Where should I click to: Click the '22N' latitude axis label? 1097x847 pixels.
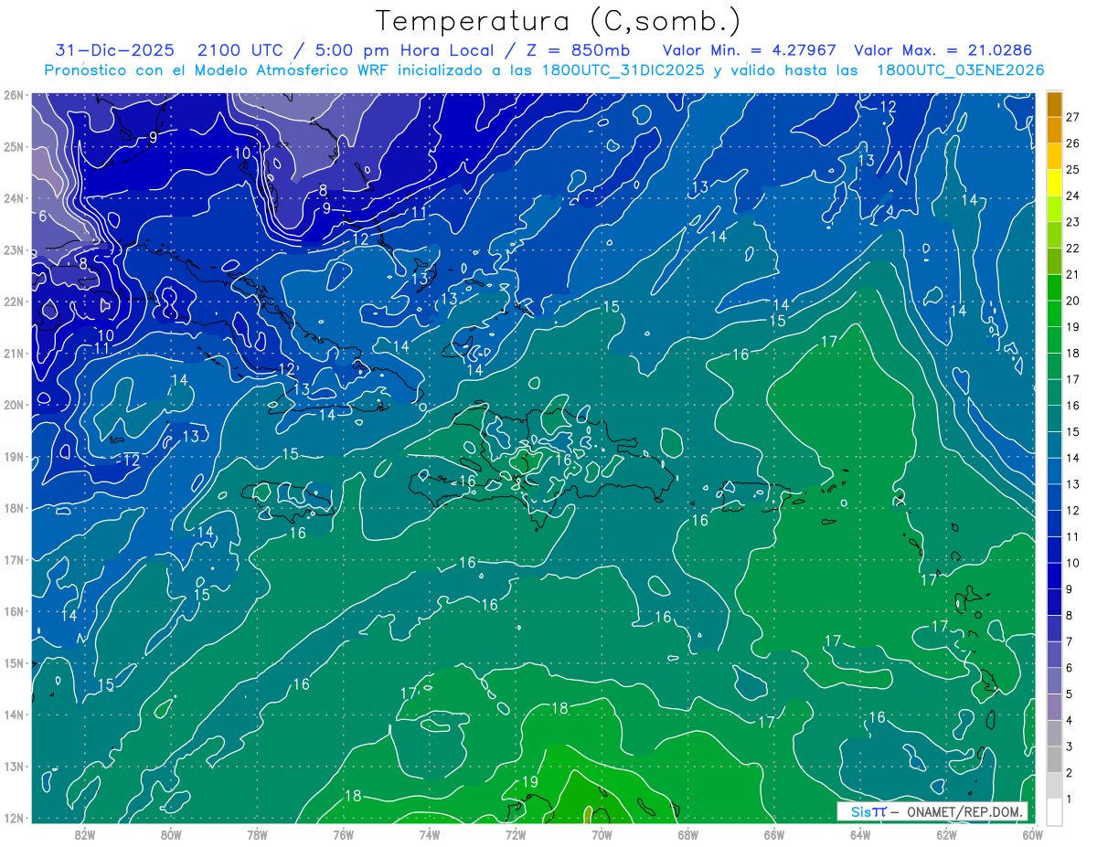(14, 302)
